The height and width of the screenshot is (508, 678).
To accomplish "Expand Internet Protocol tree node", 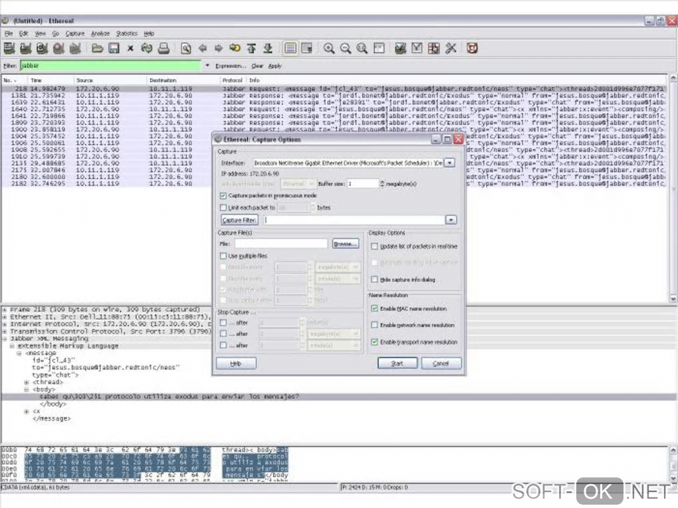I will [5, 325].
